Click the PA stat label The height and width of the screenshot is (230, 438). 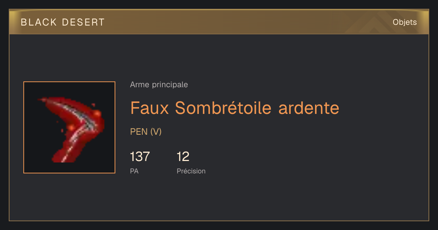(134, 171)
